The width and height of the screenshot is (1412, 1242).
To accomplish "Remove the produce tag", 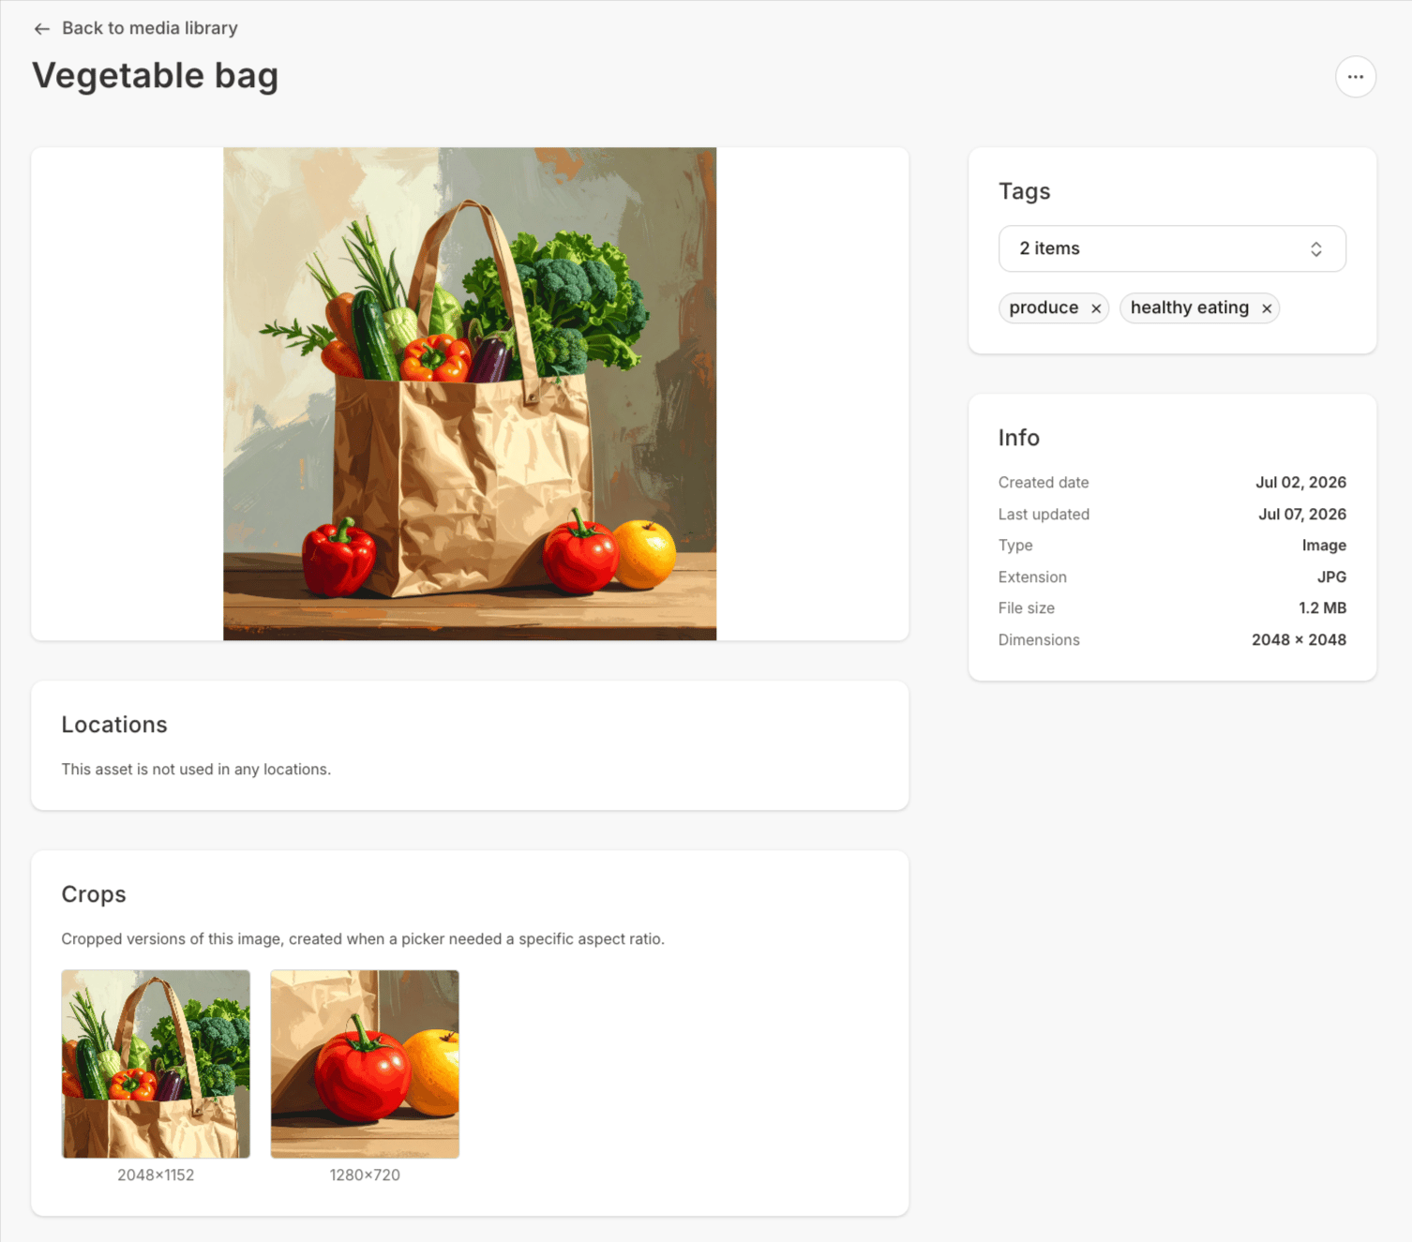I will pos(1095,308).
